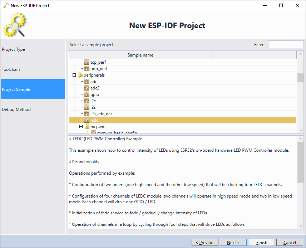Image resolution: width=306 pixels, height=248 pixels.
Task: Click the mcpwm folder icon
Action: click(x=87, y=127)
